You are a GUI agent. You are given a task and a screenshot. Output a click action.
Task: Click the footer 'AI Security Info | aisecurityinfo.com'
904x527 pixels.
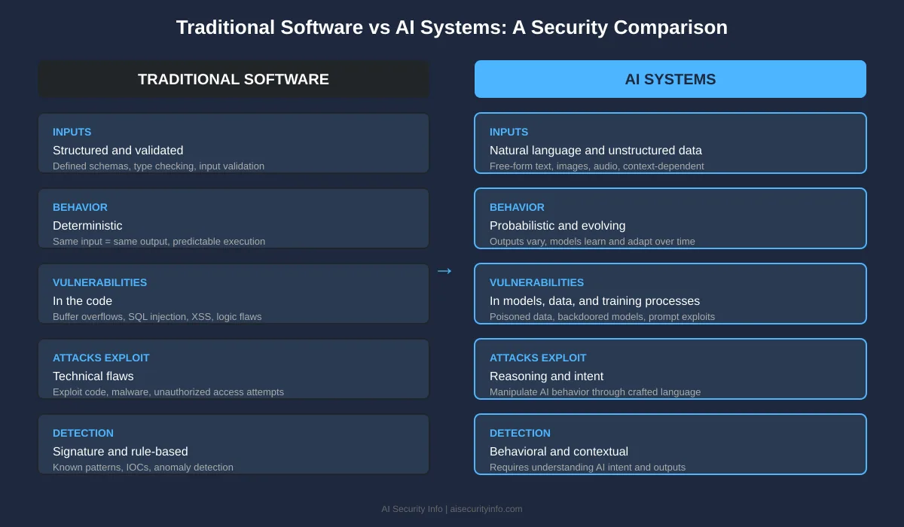coord(452,509)
